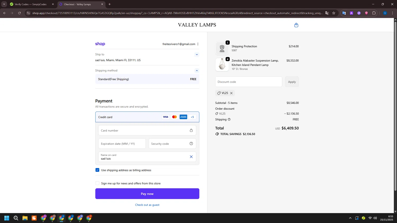Open the volume control in tray
The height and width of the screenshot is (223, 397).
point(375,218)
